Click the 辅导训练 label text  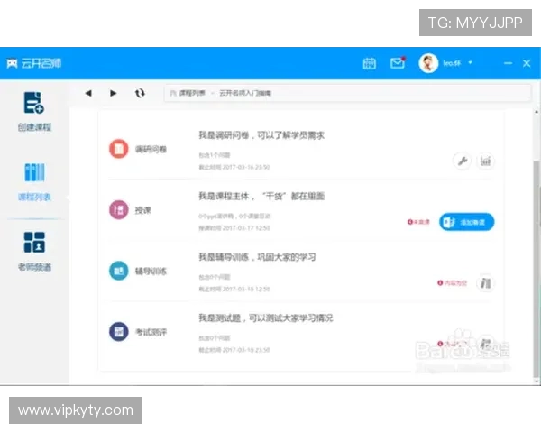(x=151, y=271)
